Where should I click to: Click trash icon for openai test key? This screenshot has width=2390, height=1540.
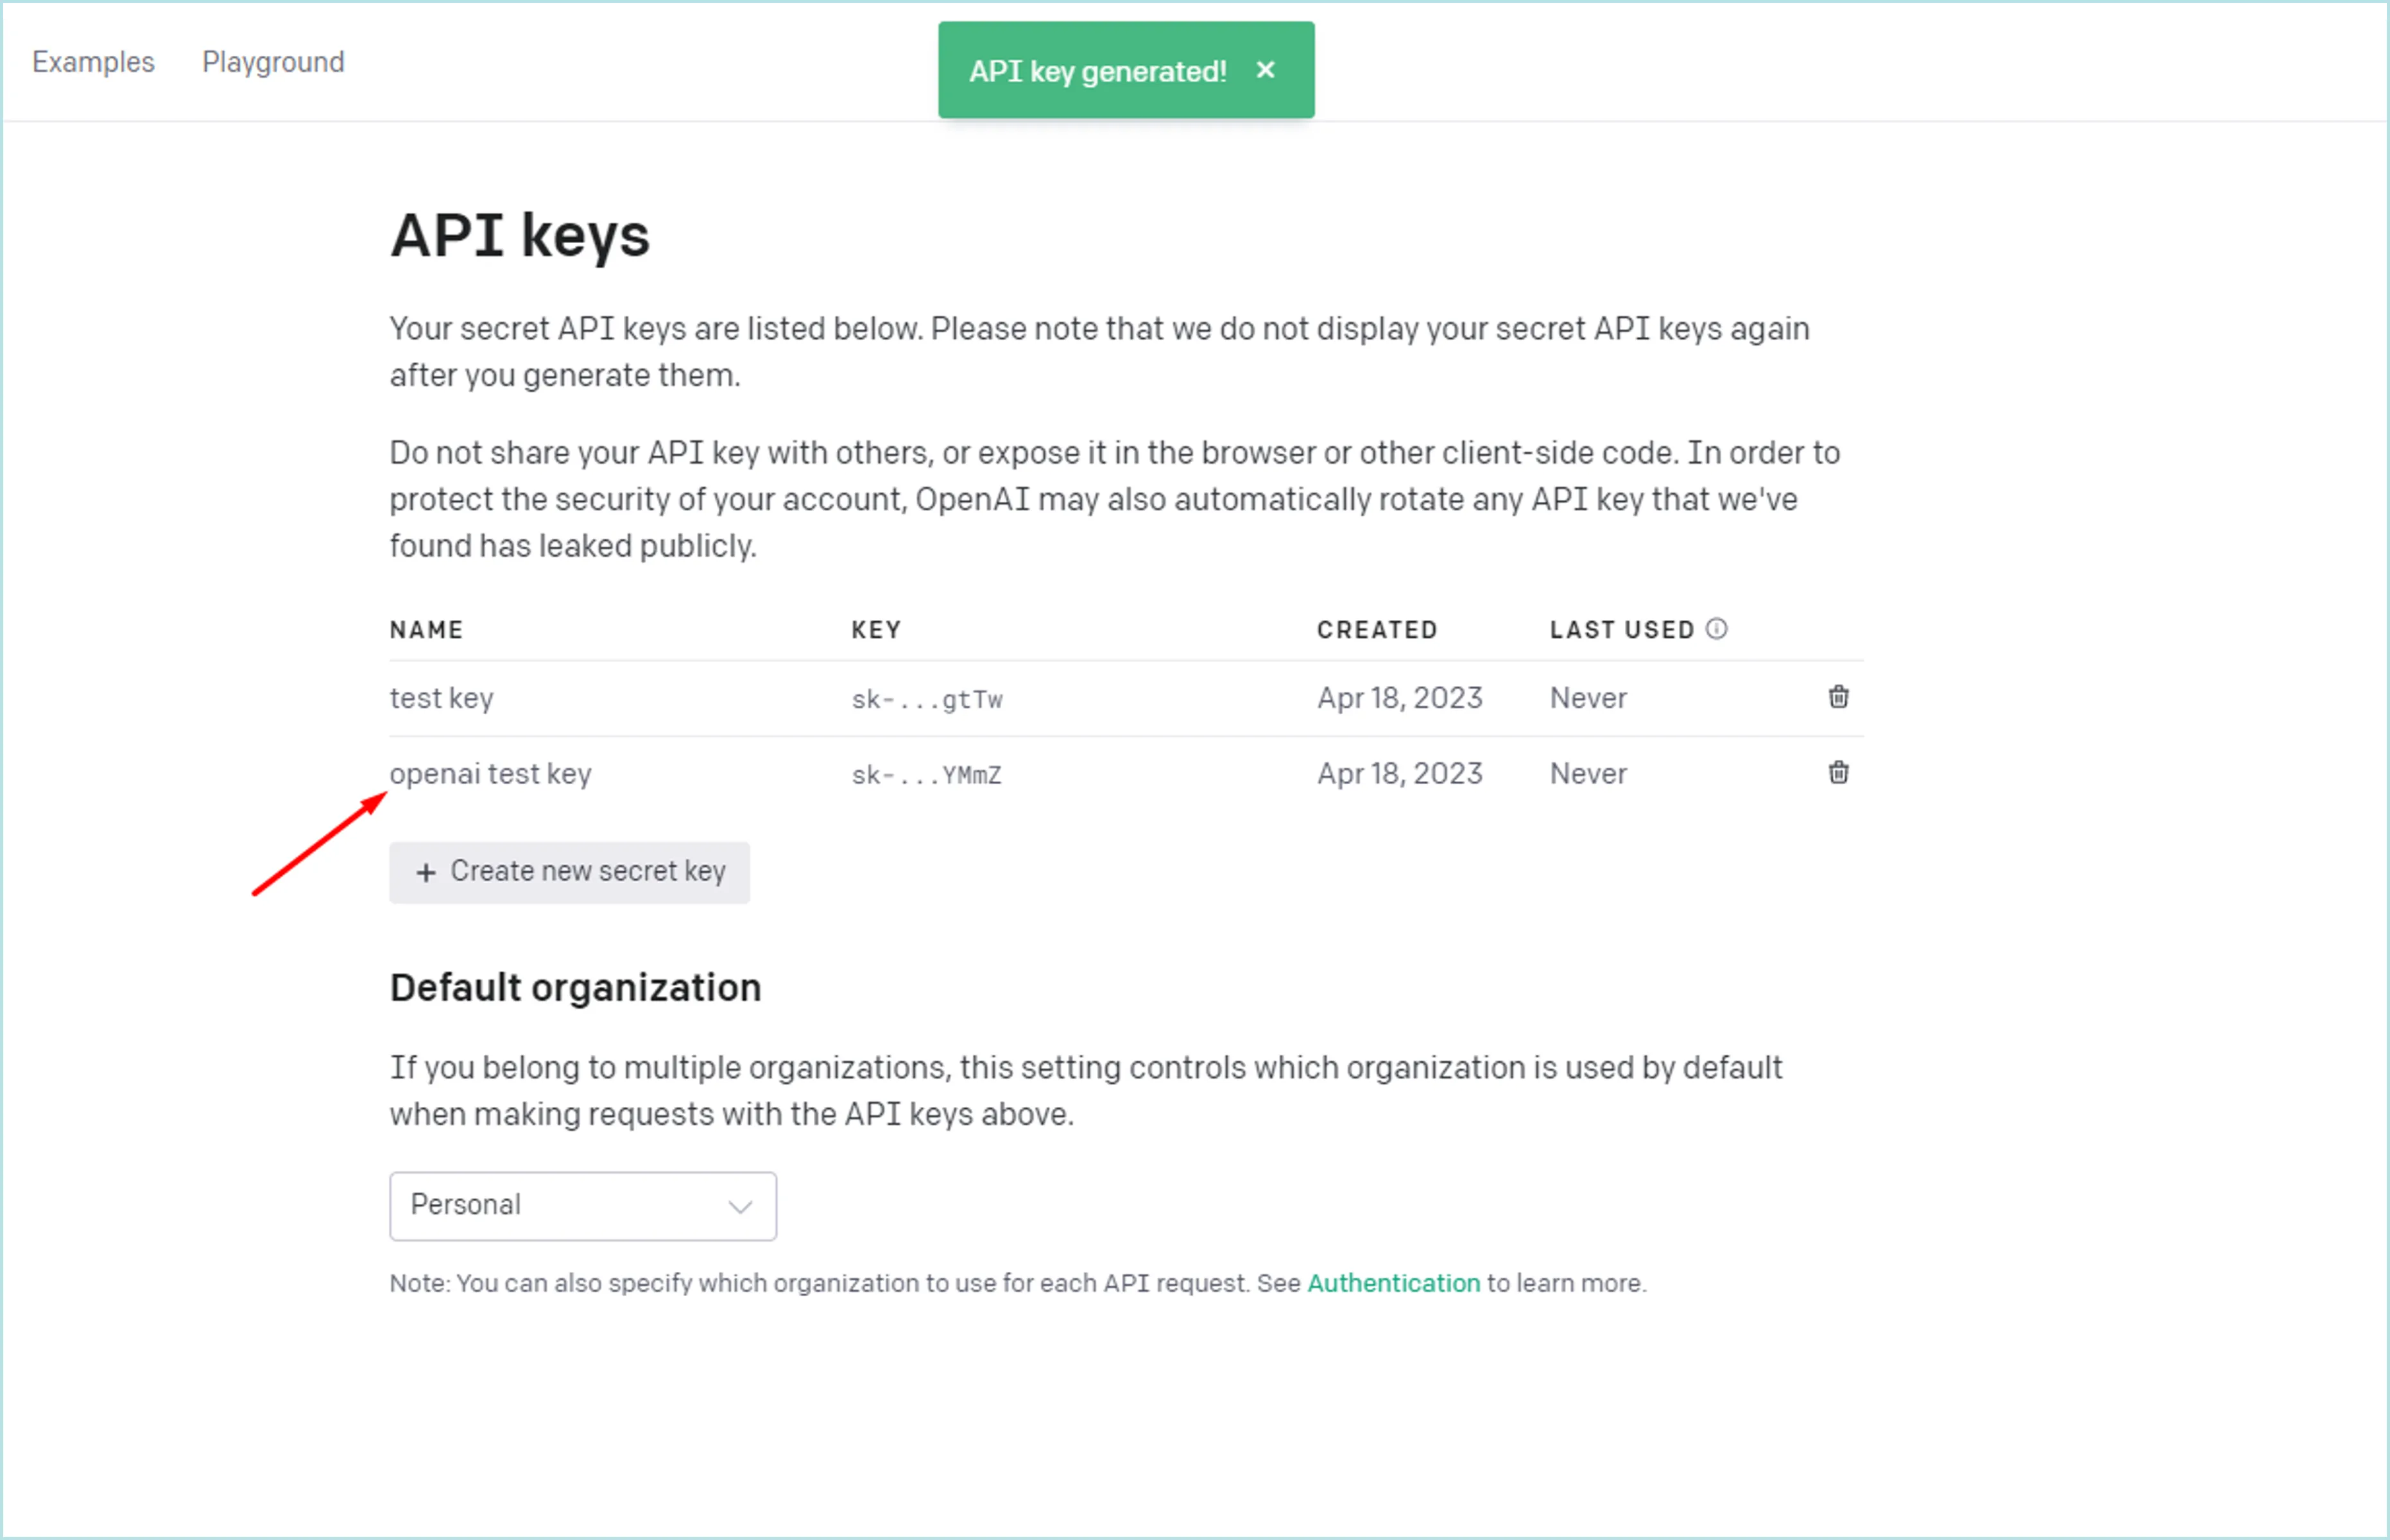click(x=1838, y=773)
